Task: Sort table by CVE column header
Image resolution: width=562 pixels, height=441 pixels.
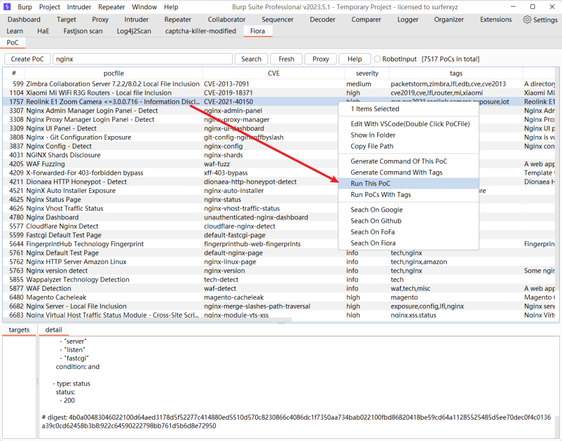Action: (273, 73)
